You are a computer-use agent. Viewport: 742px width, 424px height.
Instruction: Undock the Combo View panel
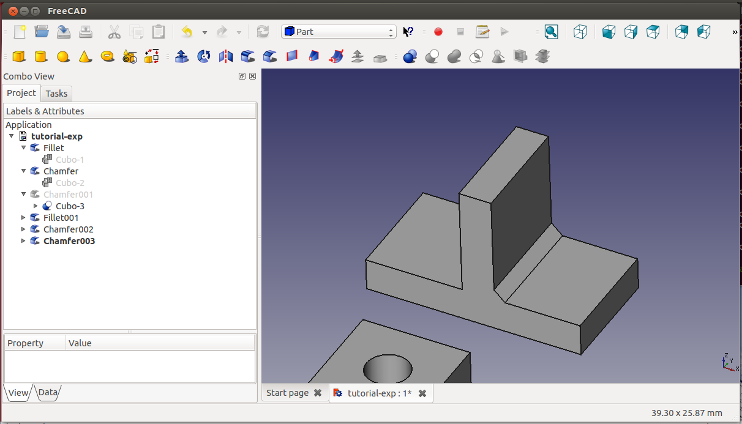242,76
